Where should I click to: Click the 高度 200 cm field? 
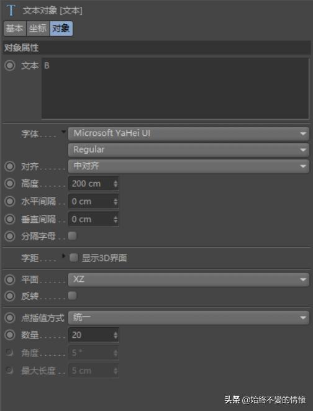(x=94, y=184)
